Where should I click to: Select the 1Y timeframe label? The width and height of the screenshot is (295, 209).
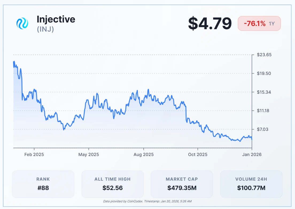click(271, 24)
